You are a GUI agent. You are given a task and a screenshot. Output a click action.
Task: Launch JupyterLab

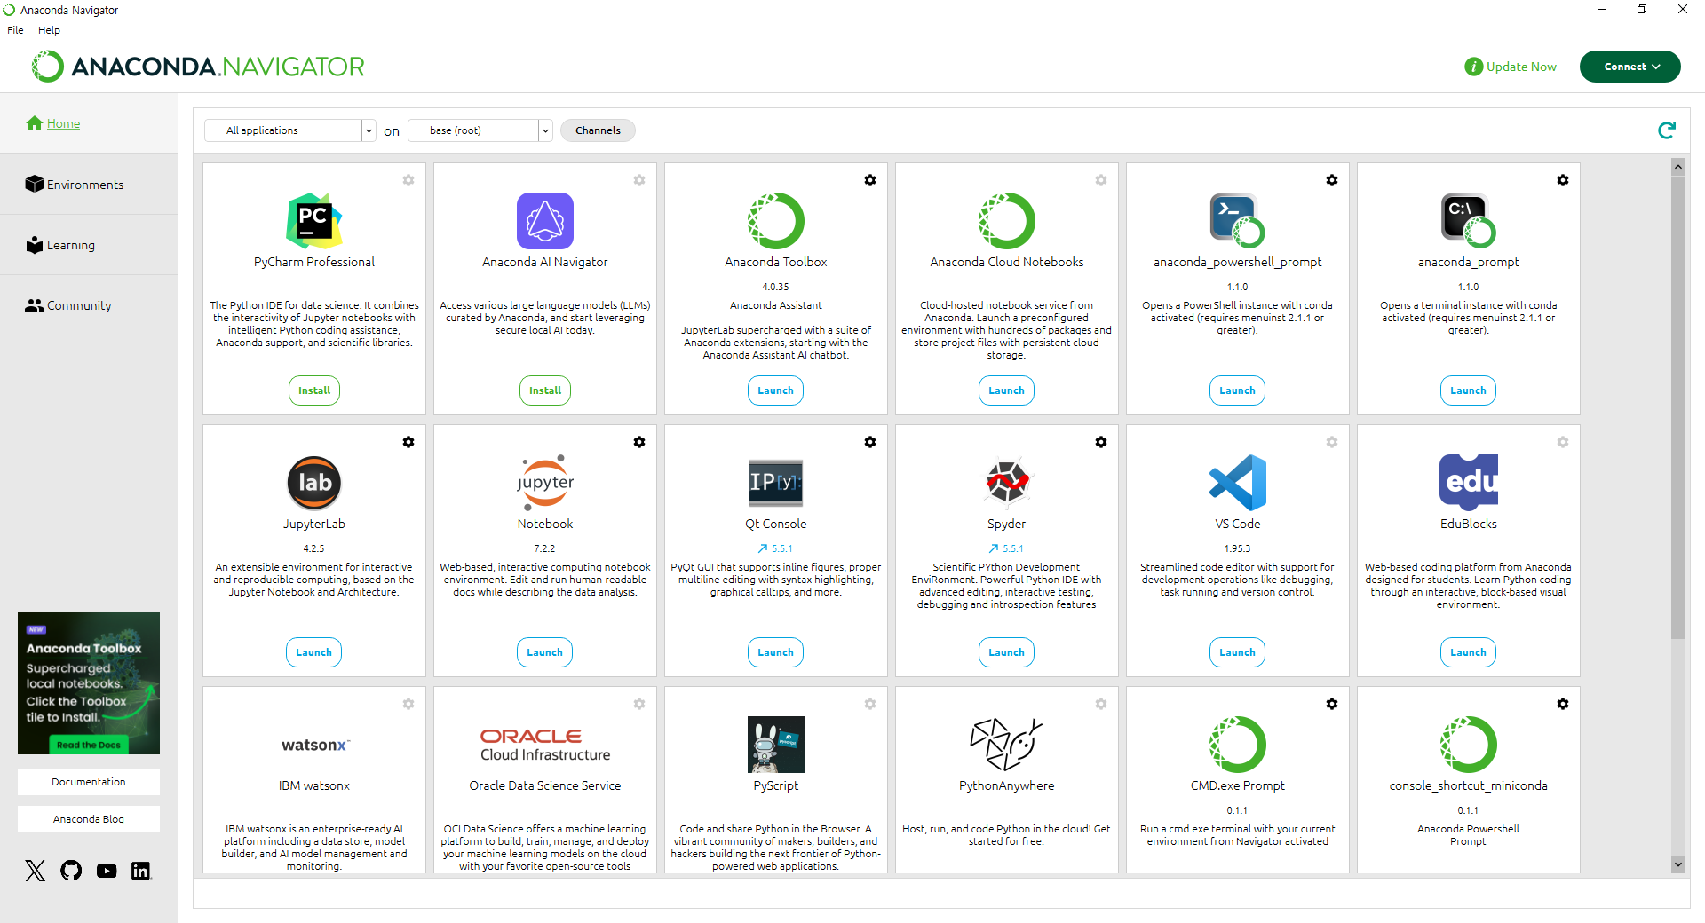point(314,652)
